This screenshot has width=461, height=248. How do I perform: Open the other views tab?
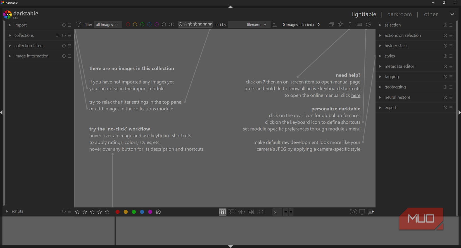[431, 14]
